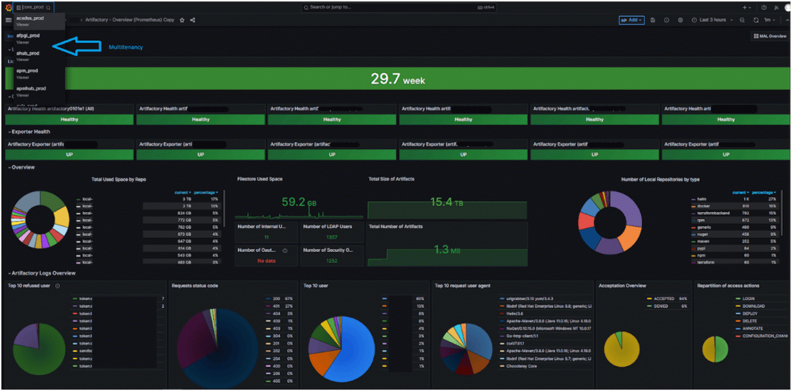Image resolution: width=791 pixels, height=391 pixels.
Task: Open the Grafana hamburger menu
Action: click(x=8, y=20)
